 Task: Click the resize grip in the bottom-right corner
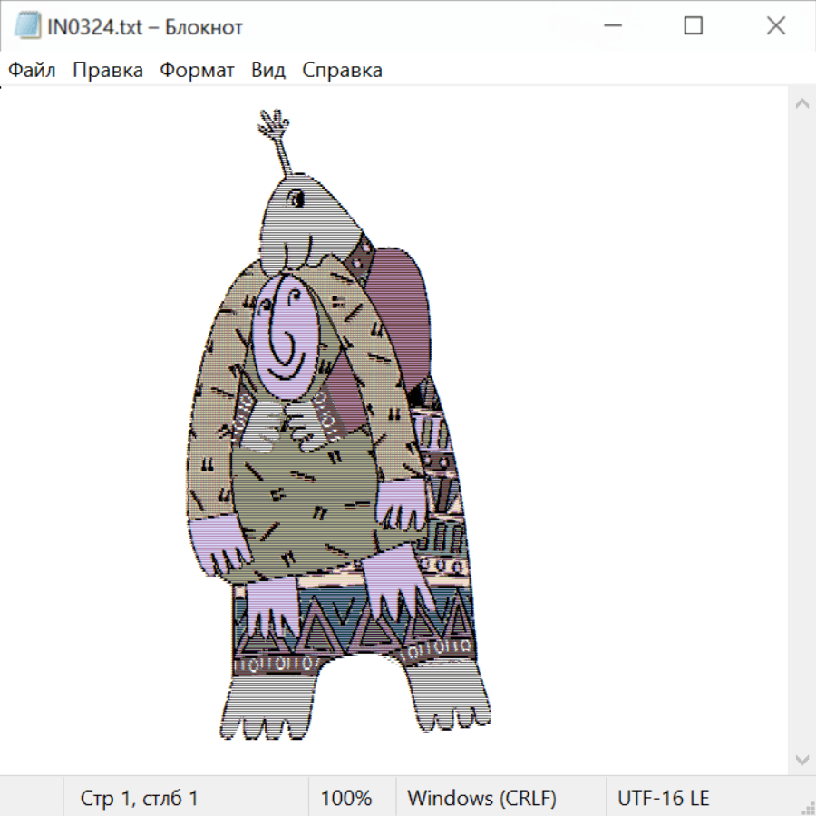point(807,807)
